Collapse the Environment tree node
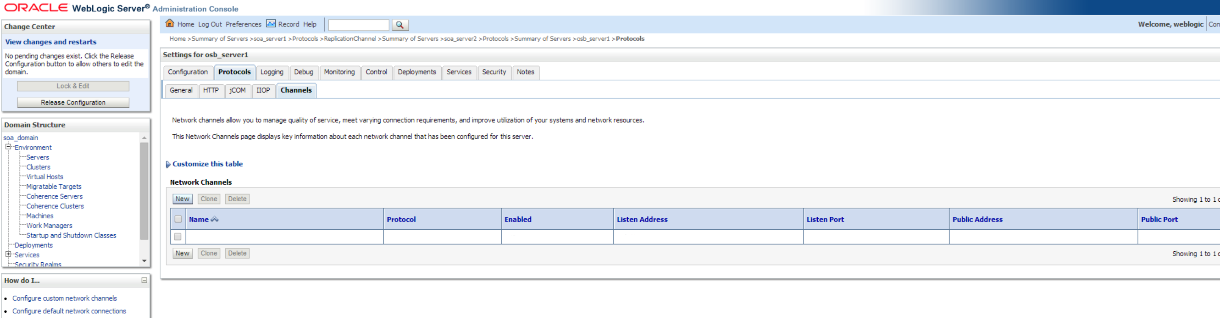The height and width of the screenshot is (318, 1220). 8,147
